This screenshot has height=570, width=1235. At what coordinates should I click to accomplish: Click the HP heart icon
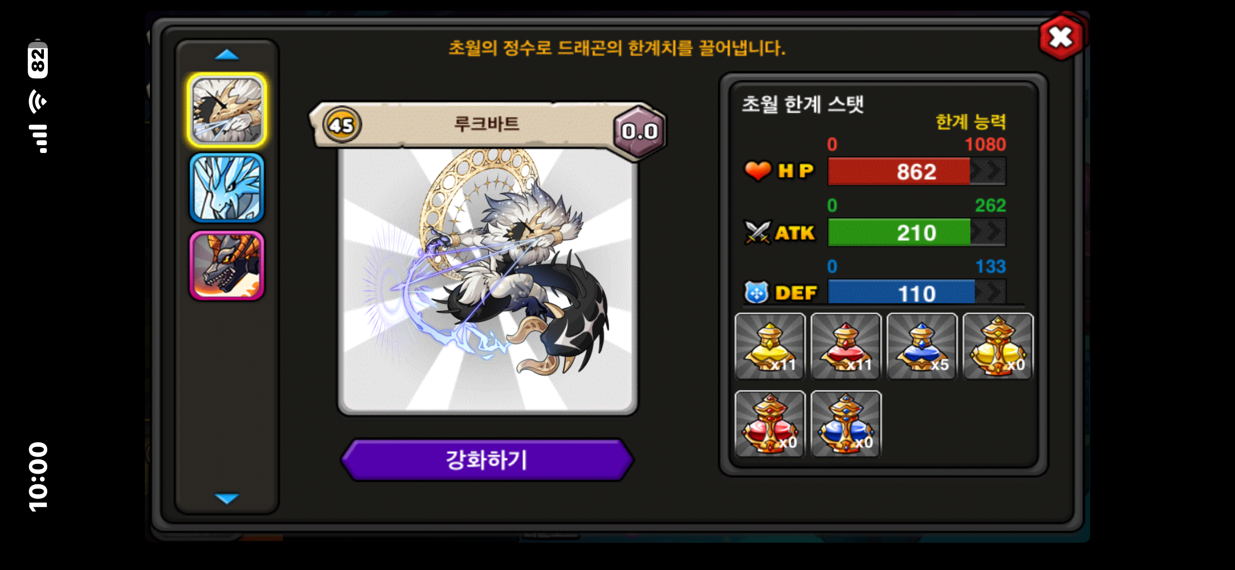[757, 171]
